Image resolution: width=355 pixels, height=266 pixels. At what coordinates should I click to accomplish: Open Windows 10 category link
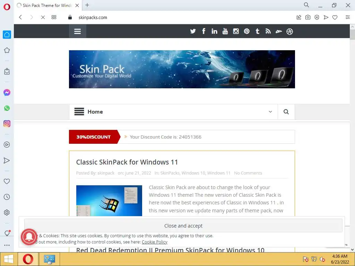[193, 173]
